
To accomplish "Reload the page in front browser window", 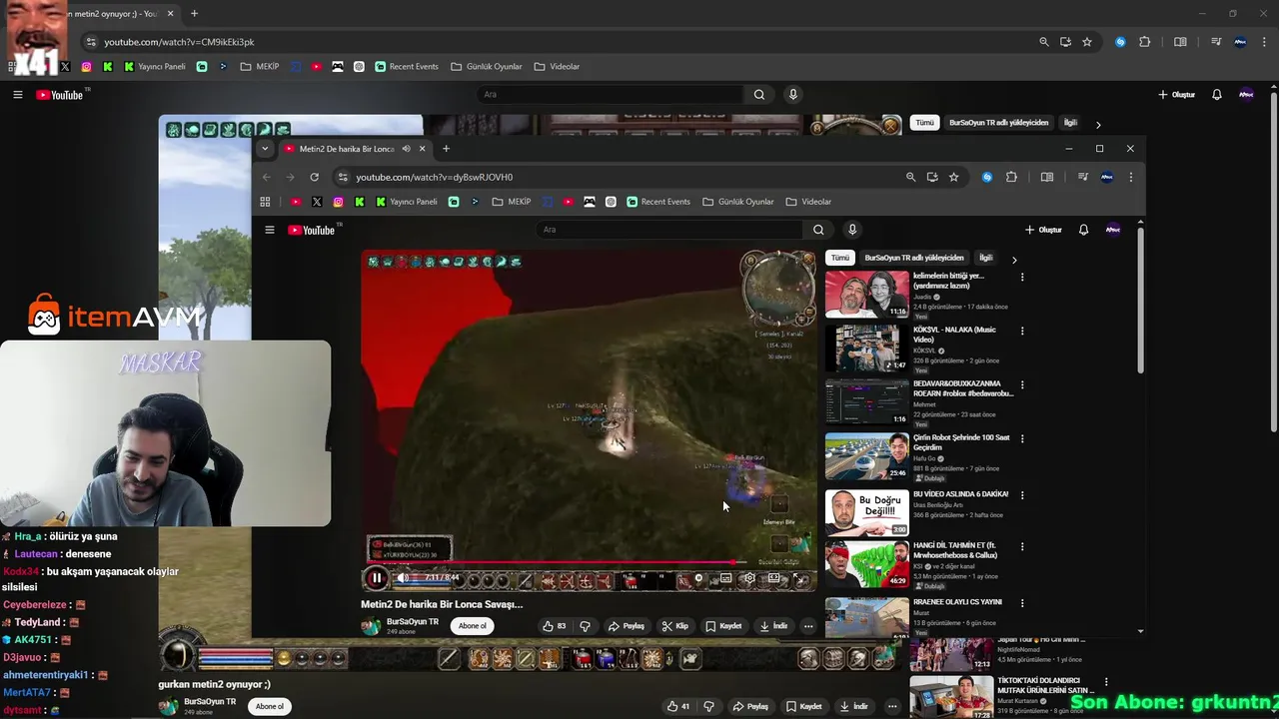I will 314,177.
